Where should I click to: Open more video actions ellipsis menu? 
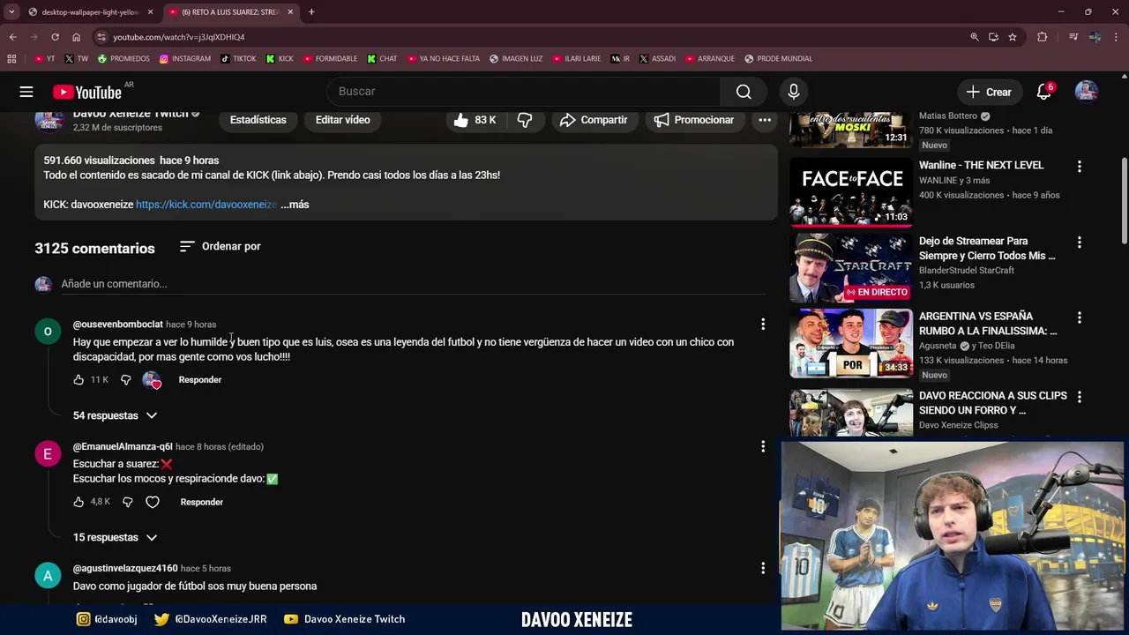click(765, 120)
